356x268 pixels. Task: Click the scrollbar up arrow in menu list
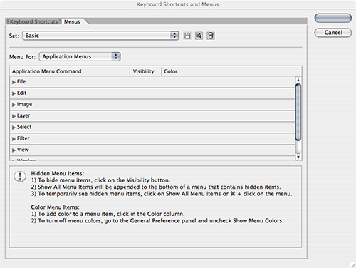[298, 80]
